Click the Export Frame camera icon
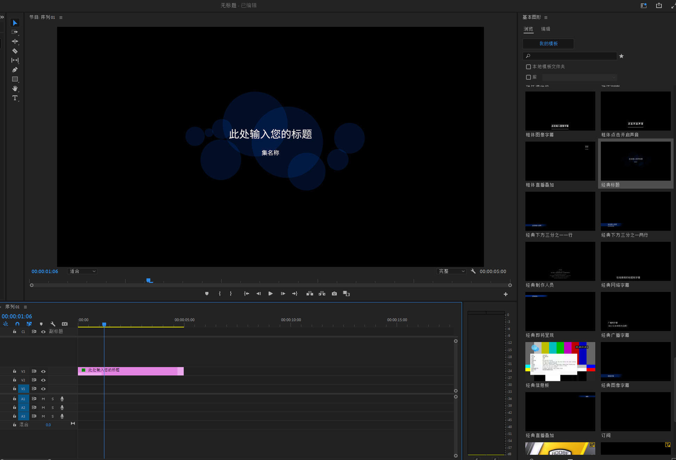 334,294
